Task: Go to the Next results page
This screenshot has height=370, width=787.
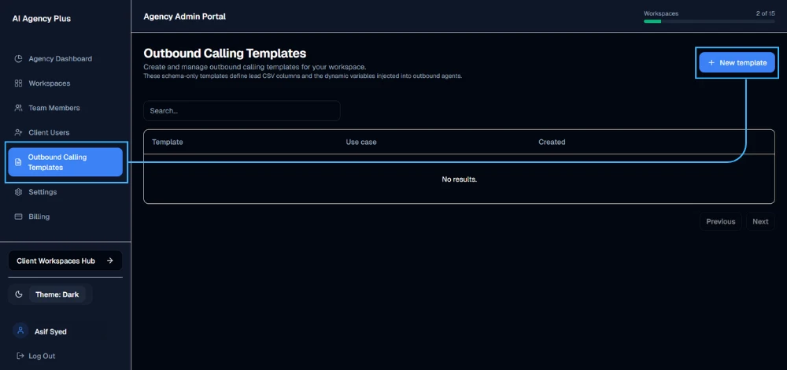Action: [760, 221]
